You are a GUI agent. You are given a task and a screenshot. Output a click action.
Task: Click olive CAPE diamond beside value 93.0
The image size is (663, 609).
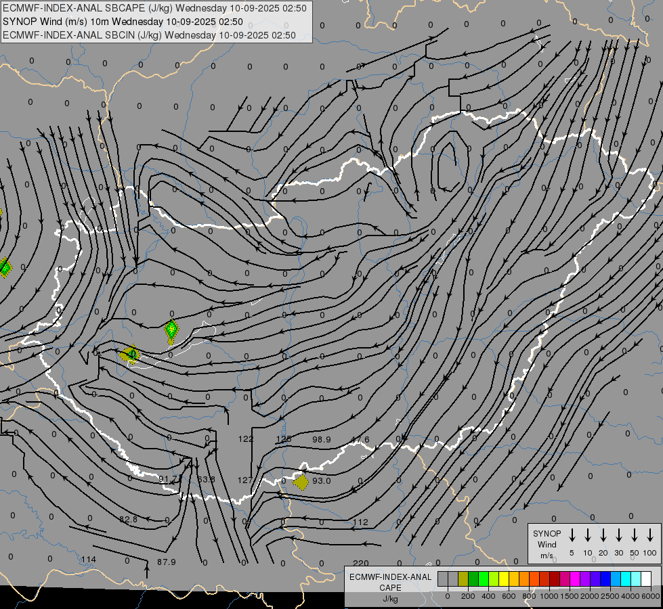coord(301,482)
